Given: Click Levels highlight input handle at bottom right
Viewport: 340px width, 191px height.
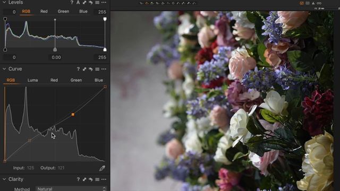Looking at the screenshot, I should coord(105,49).
